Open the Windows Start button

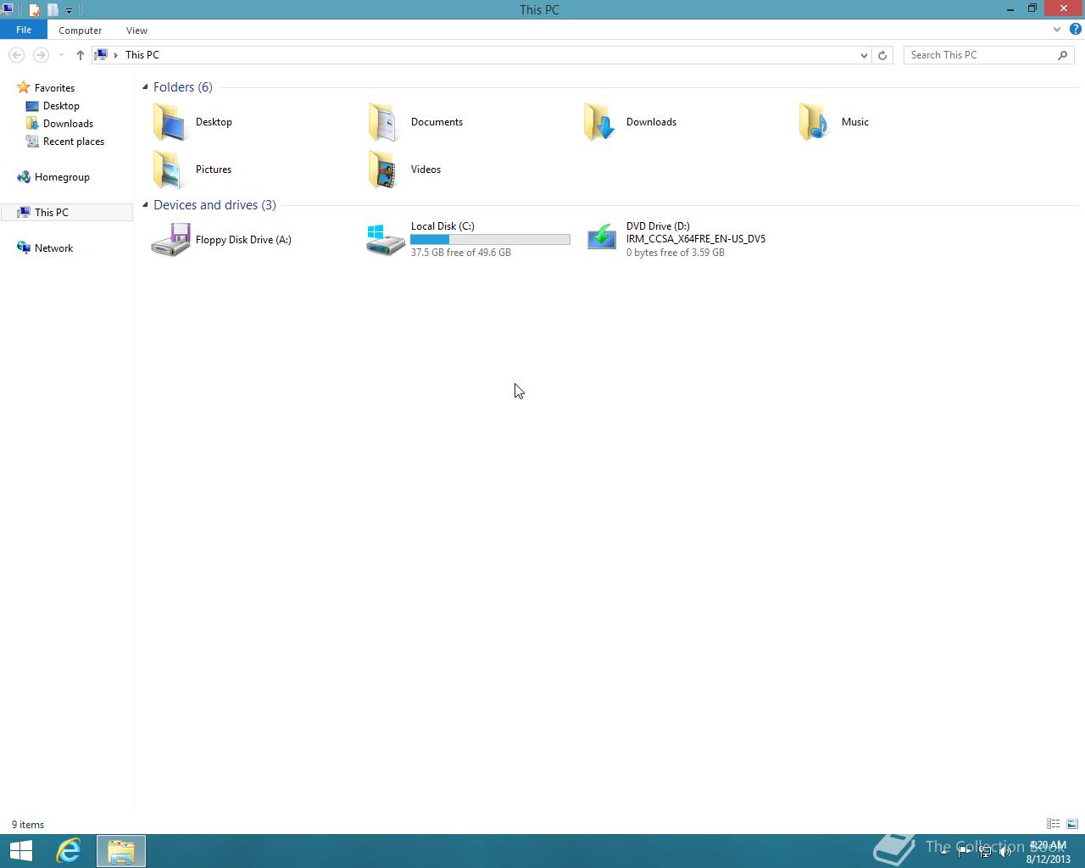point(21,851)
